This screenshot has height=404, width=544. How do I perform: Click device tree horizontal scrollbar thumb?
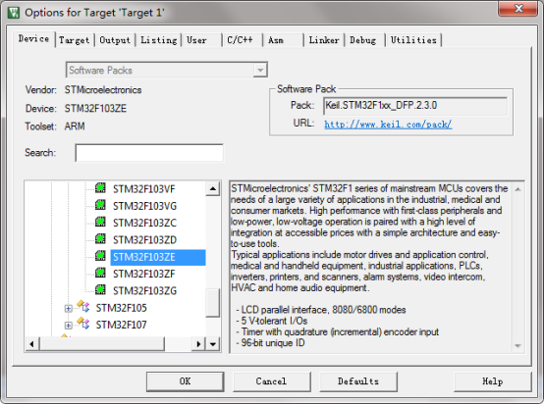click(x=102, y=344)
